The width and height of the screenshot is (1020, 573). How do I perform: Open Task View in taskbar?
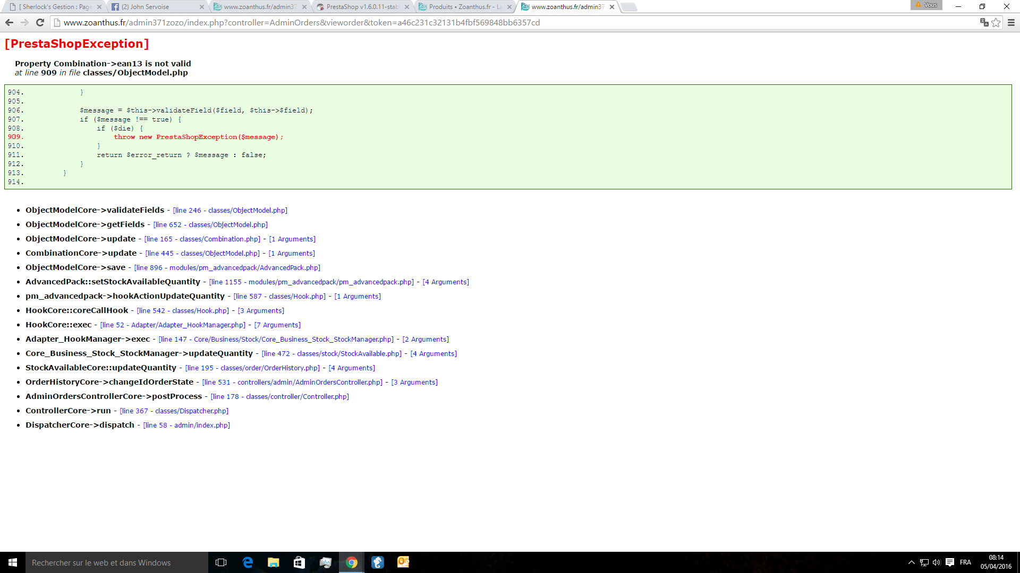click(221, 562)
